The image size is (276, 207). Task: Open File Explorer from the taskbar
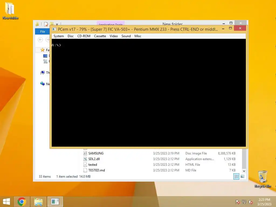click(39, 202)
